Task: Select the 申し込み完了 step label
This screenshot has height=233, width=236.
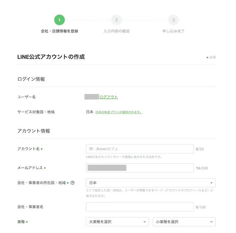Action: [173, 31]
